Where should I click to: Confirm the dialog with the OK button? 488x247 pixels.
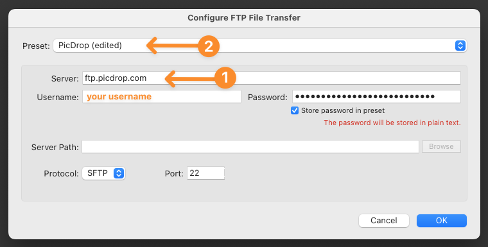(x=441, y=221)
